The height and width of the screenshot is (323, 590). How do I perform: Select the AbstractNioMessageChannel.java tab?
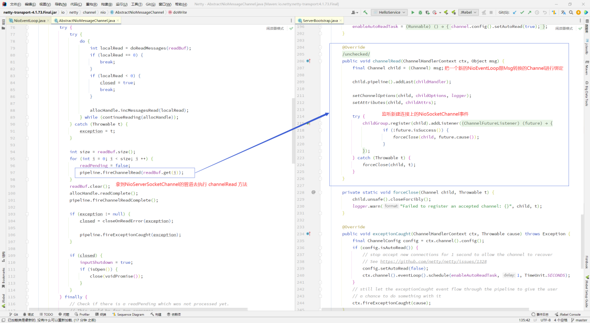coord(87,20)
